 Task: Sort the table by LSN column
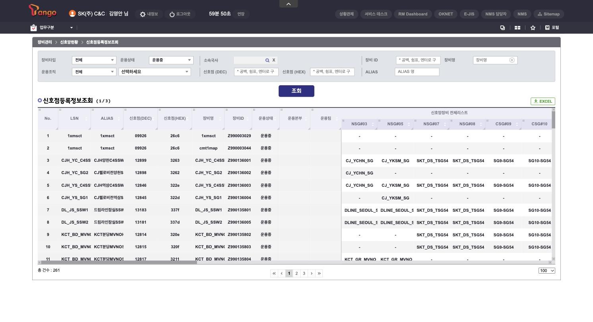[86, 119]
